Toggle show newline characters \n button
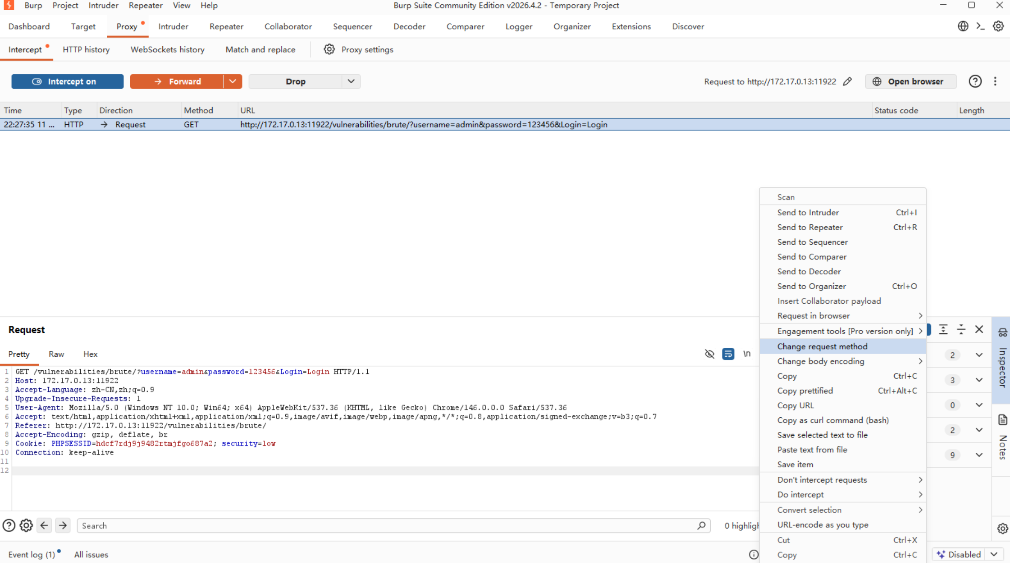The image size is (1010, 563). point(747,354)
